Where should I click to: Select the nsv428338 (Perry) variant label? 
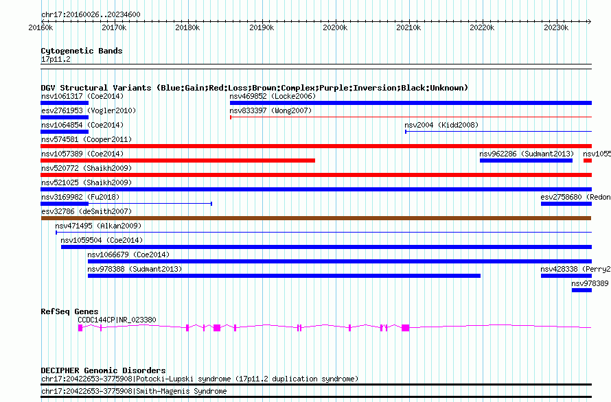point(575,269)
